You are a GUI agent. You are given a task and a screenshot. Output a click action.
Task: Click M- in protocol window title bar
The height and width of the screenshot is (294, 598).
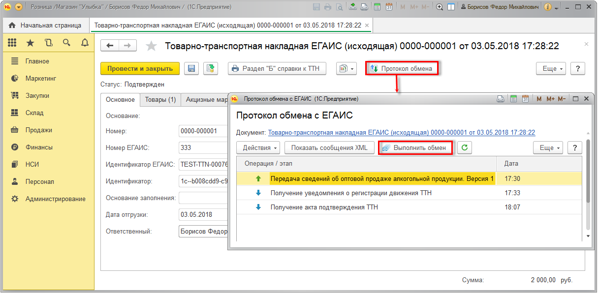pos(563,99)
